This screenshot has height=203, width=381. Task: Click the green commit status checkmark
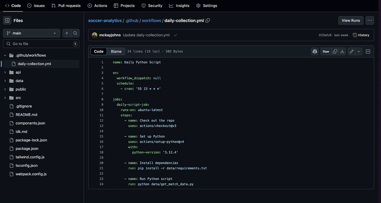pos(175,35)
